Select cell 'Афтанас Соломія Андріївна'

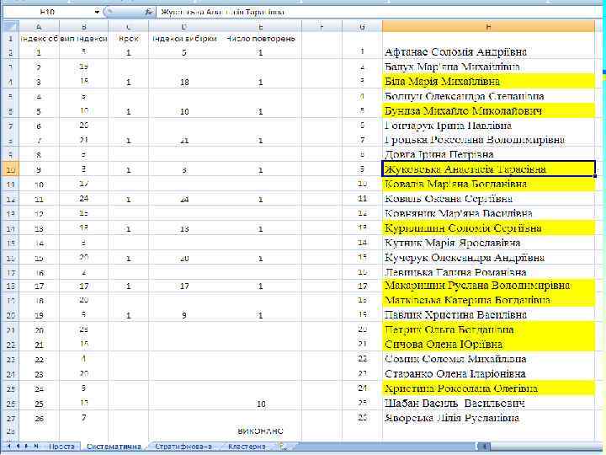(x=488, y=52)
